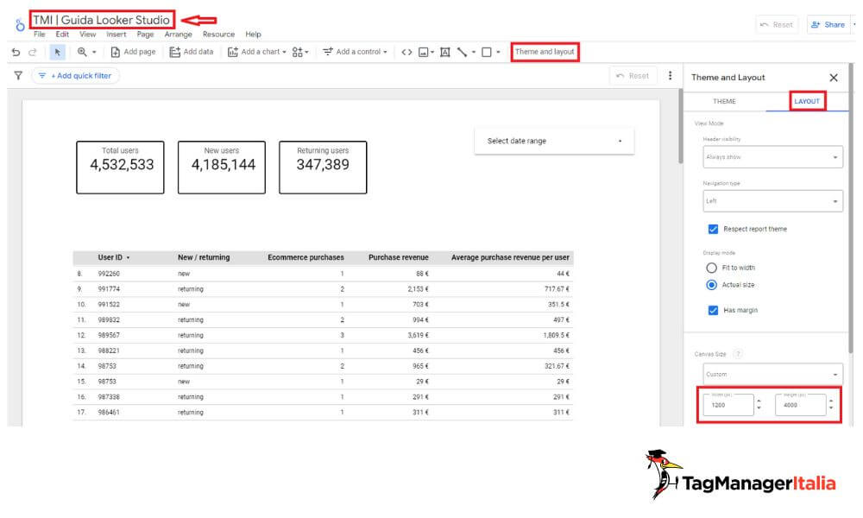863x518 pixels.
Task: Close the Theme and Layout panel
Action: pos(834,78)
